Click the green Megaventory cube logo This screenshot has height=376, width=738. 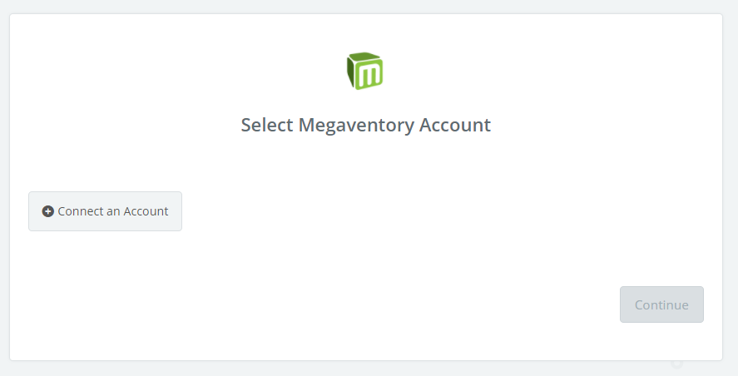[x=364, y=71]
